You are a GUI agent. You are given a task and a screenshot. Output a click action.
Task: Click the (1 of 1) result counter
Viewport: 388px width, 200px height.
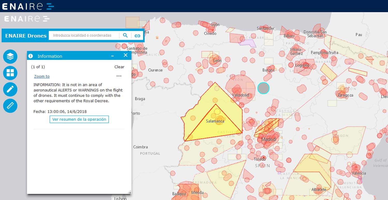(38, 67)
